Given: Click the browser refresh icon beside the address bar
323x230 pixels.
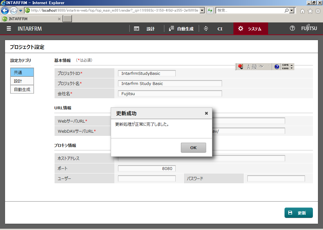Looking at the screenshot, I should (x=210, y=10).
